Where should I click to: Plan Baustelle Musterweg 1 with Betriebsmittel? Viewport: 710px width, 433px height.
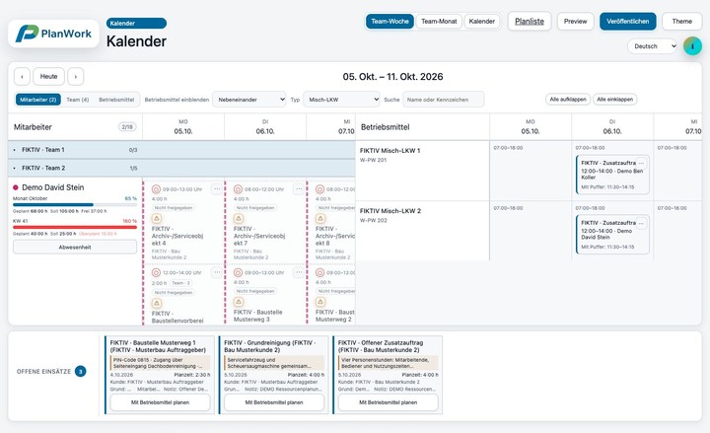click(x=160, y=402)
